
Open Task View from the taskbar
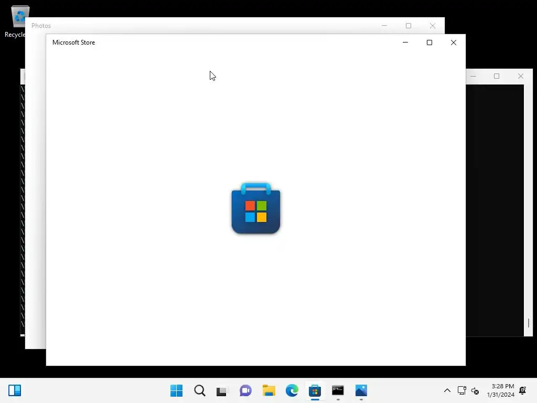[222, 390]
